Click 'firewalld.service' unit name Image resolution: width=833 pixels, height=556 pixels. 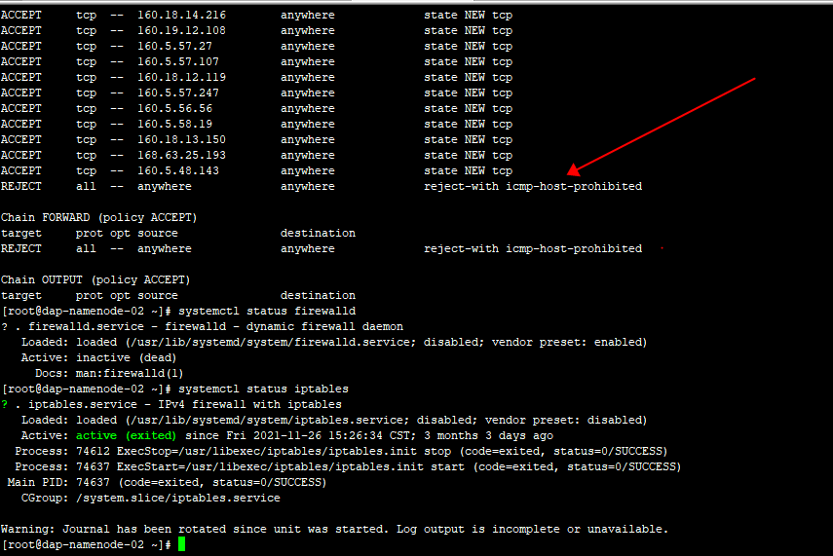pyautogui.click(x=86, y=326)
